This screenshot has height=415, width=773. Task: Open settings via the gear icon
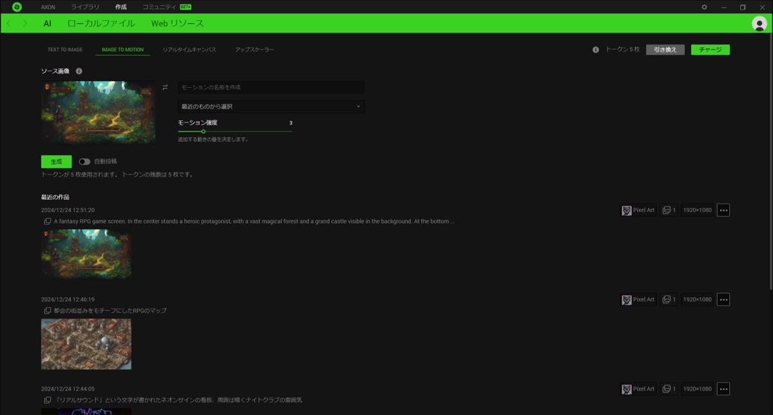coord(704,7)
